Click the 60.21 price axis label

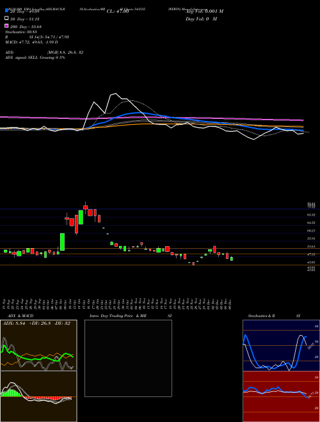click(x=311, y=231)
